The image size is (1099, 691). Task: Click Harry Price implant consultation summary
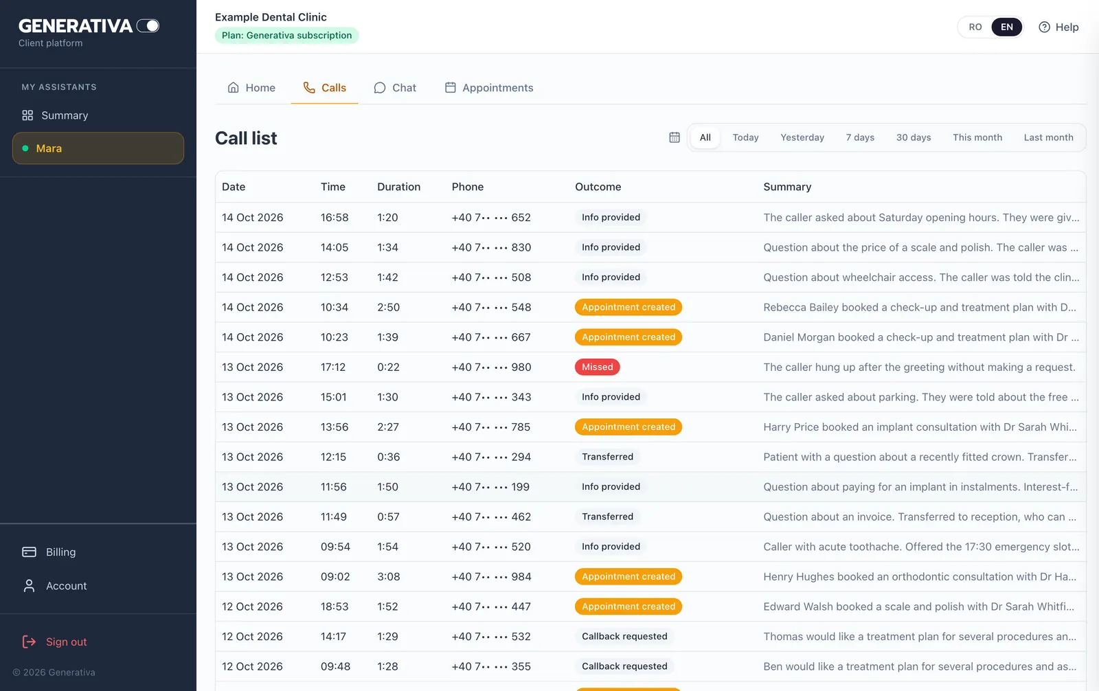click(920, 427)
